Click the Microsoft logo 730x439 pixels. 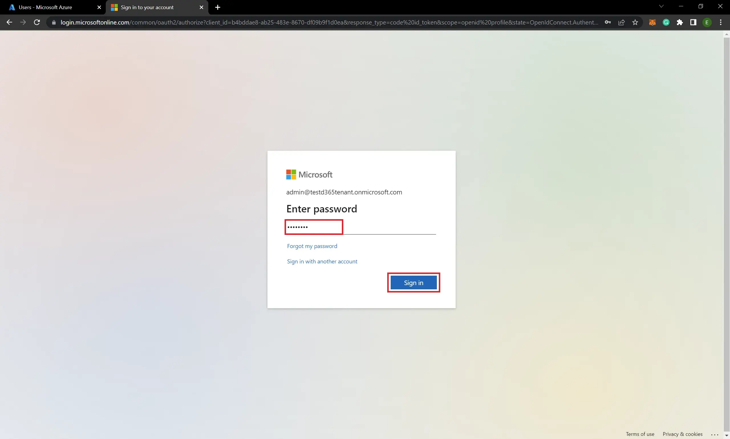[x=309, y=174]
